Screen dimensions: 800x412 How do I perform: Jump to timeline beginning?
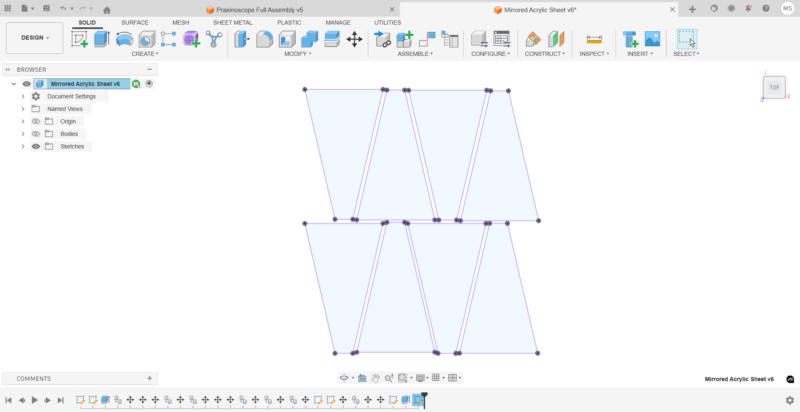[8, 400]
